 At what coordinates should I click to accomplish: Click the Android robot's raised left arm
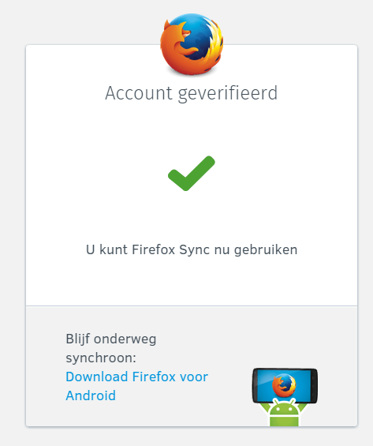(x=263, y=410)
